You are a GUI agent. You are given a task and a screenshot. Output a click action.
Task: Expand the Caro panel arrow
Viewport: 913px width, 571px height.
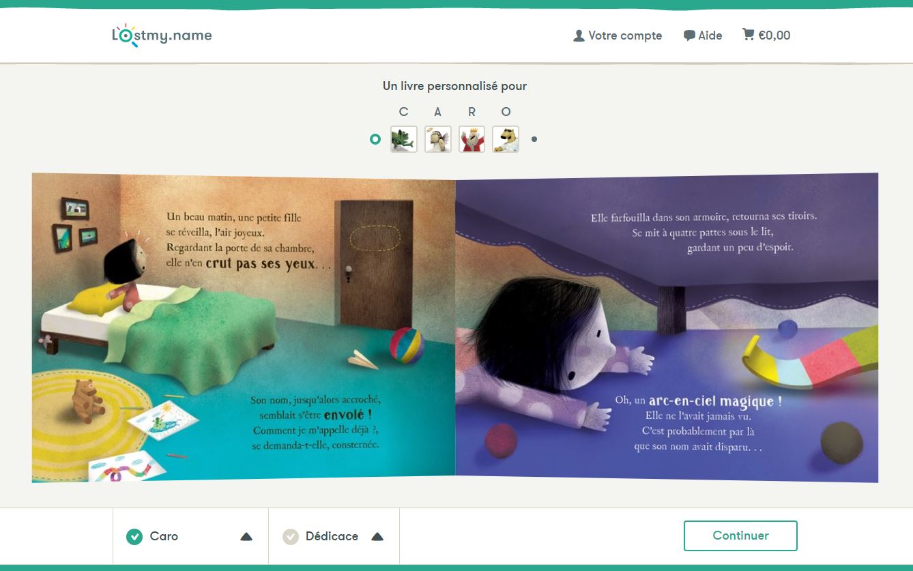(246, 537)
